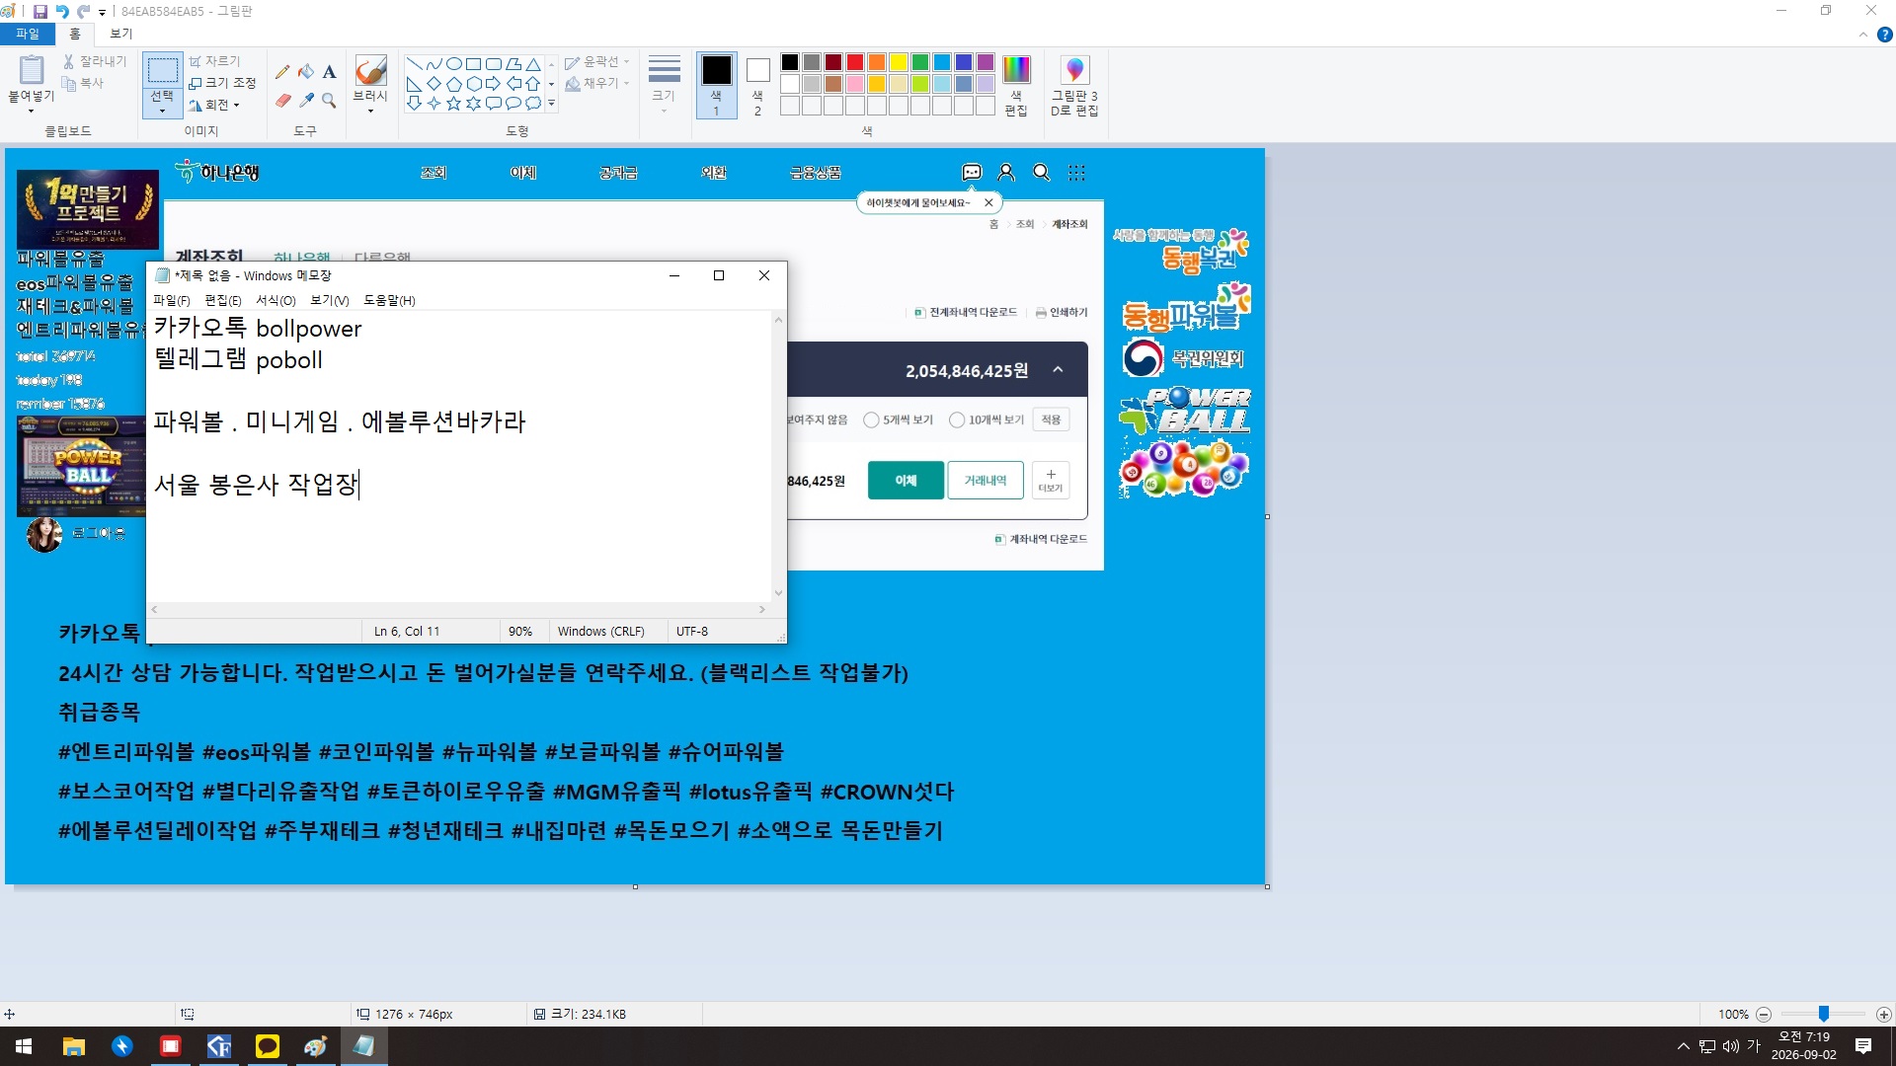The width and height of the screenshot is (1896, 1066).
Task: Open File Explorer from taskbar
Action: pos(74,1046)
